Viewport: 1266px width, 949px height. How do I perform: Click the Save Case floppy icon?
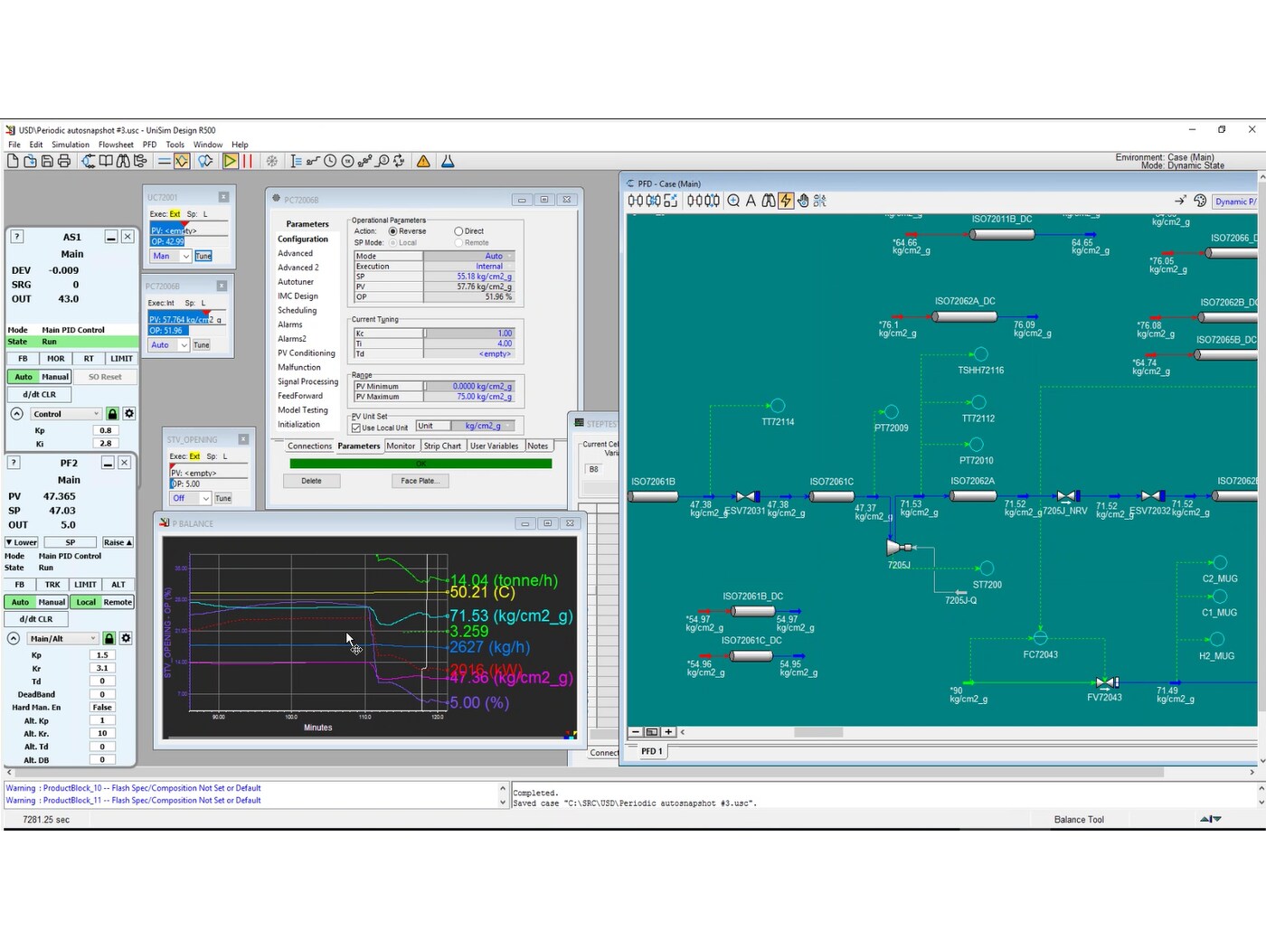(x=47, y=161)
